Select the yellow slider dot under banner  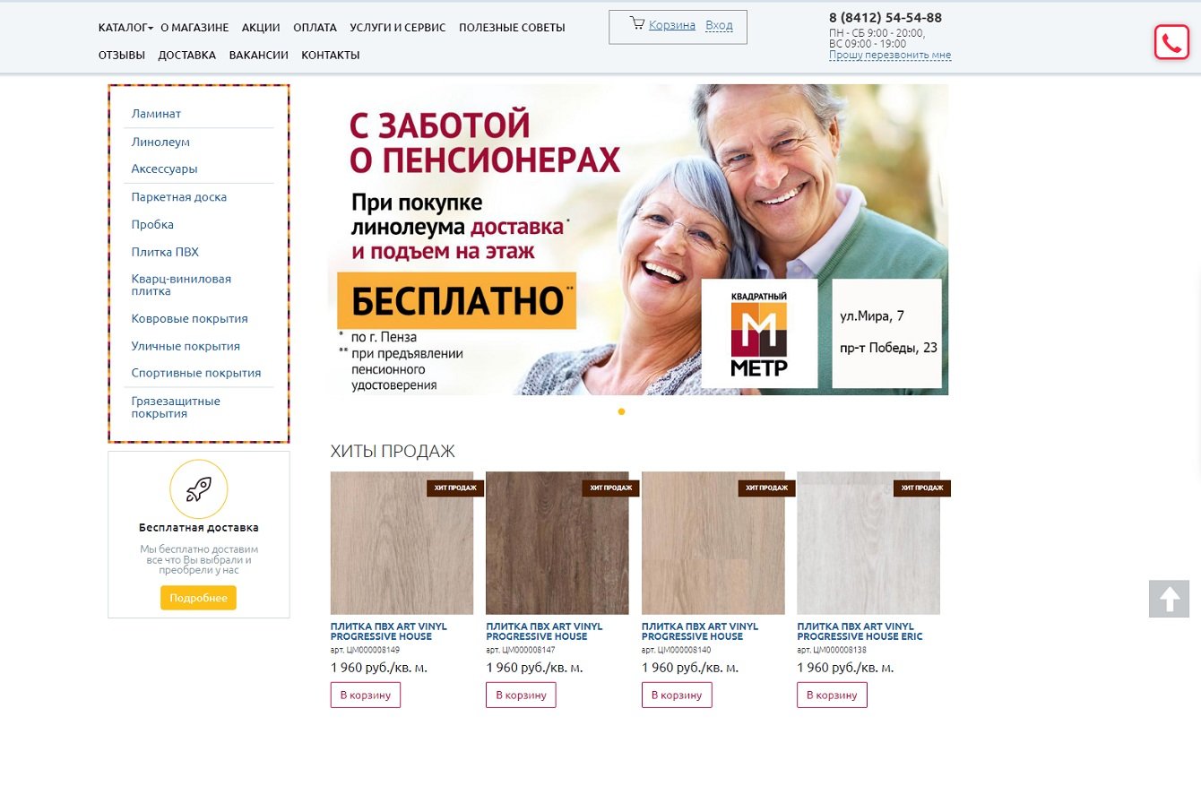[x=621, y=412]
